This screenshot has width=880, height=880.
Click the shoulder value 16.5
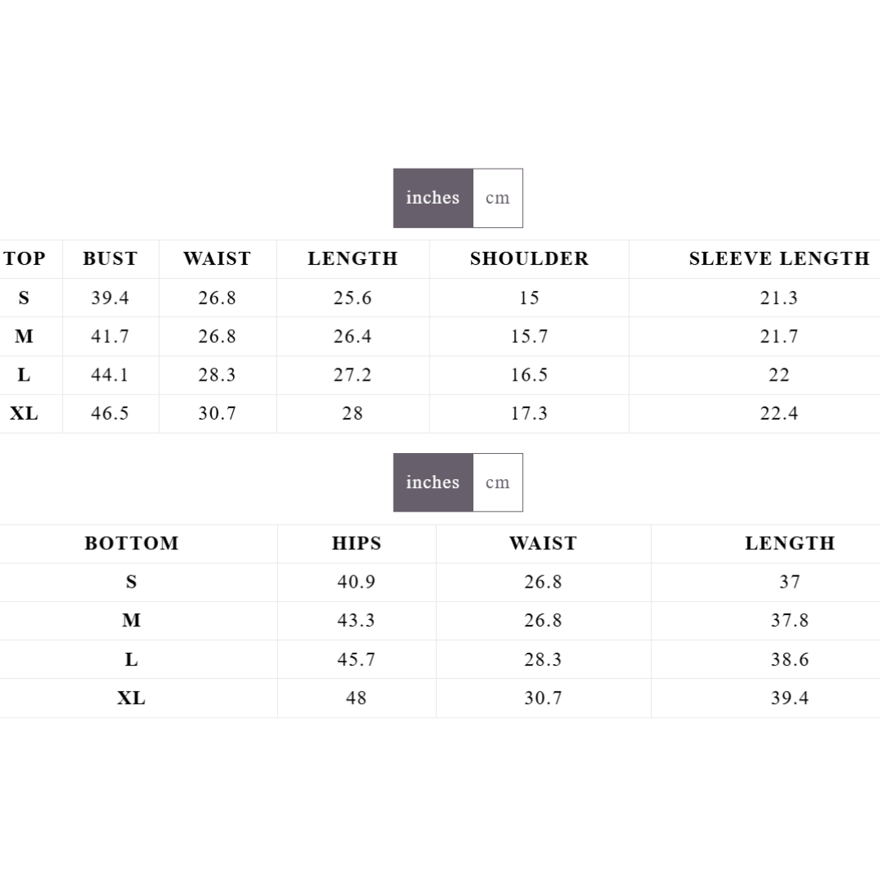529,375
